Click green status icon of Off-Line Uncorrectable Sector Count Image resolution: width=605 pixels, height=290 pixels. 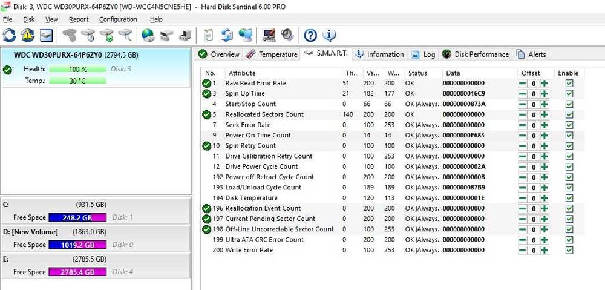click(206, 229)
